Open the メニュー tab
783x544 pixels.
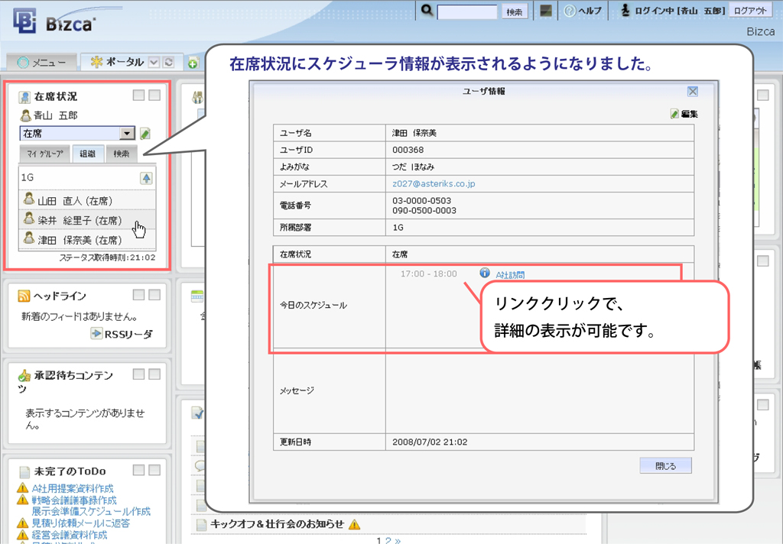tap(41, 63)
